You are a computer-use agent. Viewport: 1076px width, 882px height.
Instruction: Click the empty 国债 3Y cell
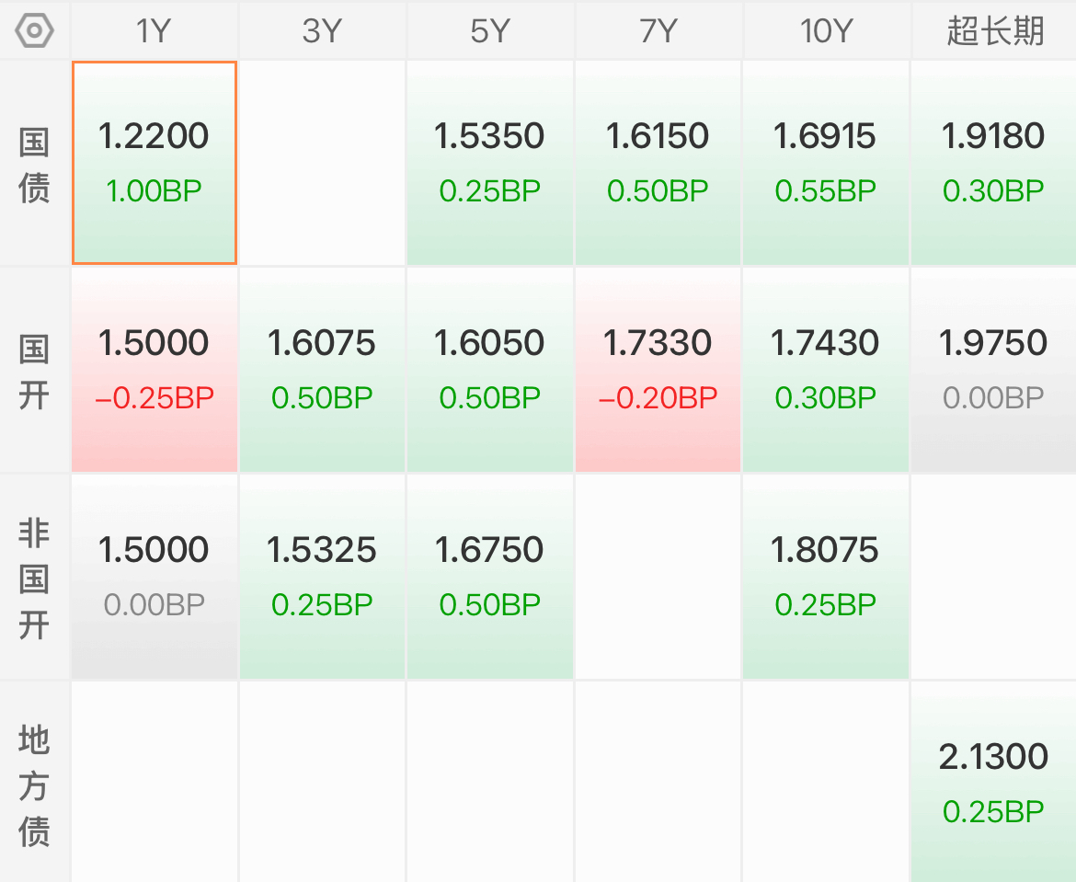click(322, 163)
